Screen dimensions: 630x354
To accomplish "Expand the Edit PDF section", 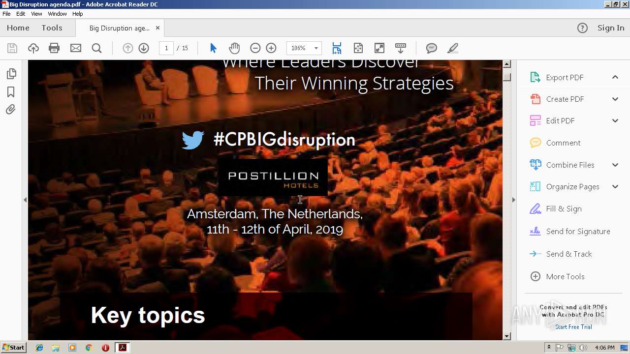I will (x=615, y=120).
